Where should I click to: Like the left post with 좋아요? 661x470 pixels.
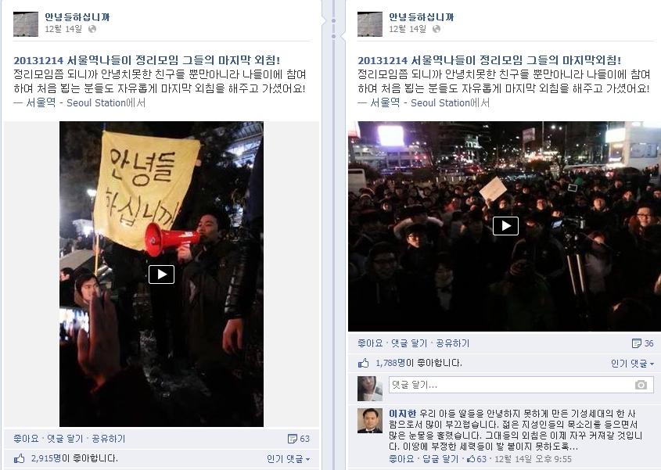26,439
